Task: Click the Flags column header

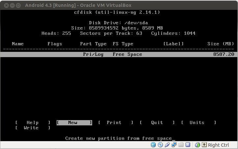Action: click(55, 44)
